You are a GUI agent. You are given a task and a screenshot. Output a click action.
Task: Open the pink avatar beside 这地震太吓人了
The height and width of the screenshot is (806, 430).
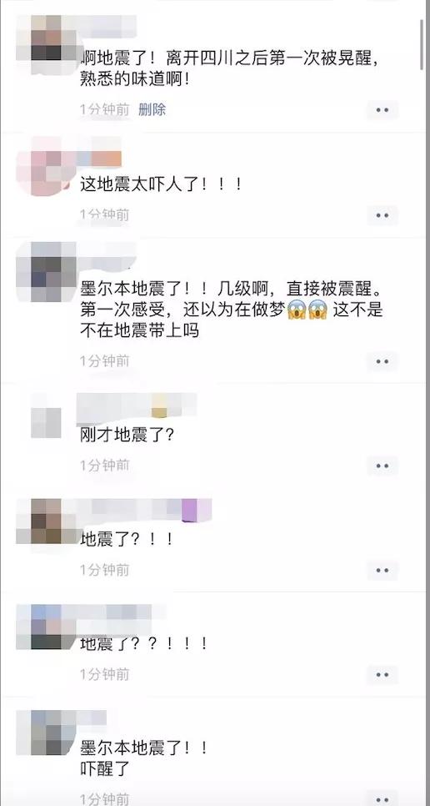46,166
